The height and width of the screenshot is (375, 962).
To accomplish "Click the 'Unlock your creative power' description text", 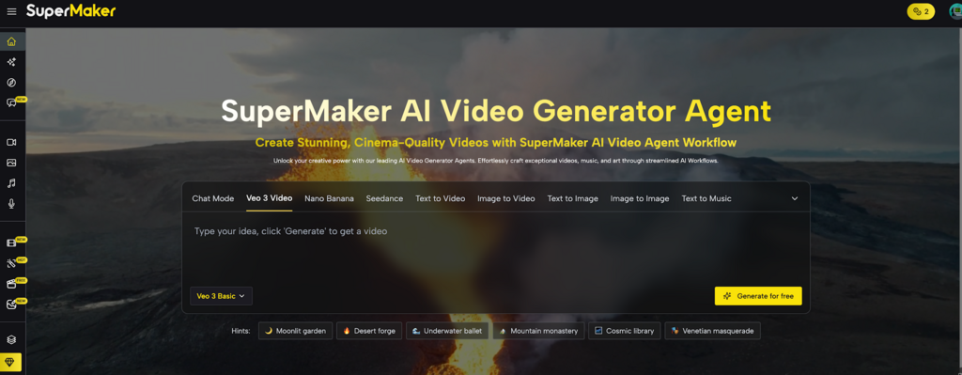I will [496, 161].
